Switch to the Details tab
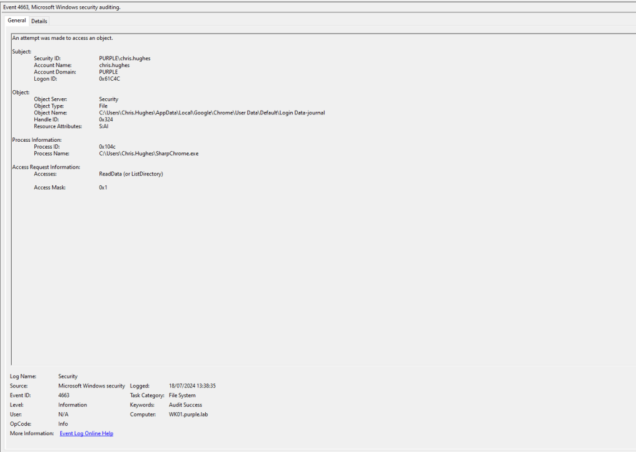 tap(39, 21)
